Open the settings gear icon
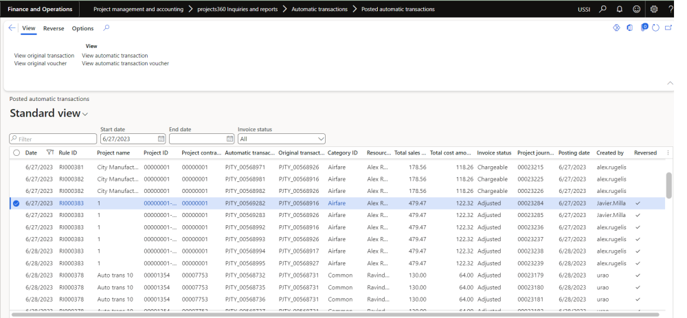This screenshot has width=687, height=318. pyautogui.click(x=653, y=9)
